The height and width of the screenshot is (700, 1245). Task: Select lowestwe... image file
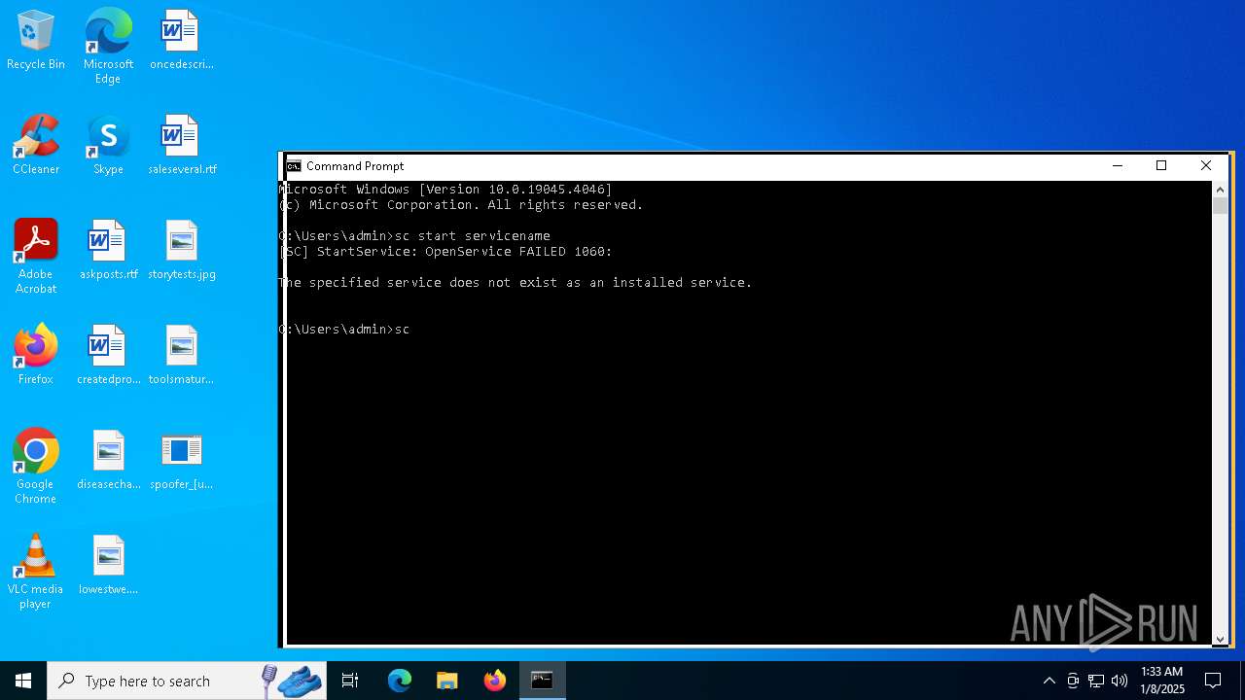tap(108, 566)
